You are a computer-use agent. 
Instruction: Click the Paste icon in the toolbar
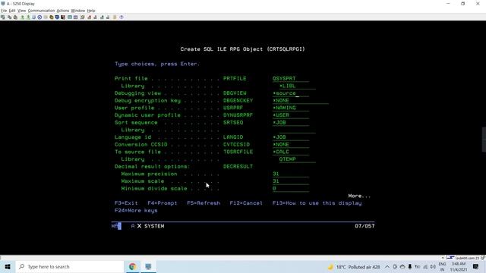15,17
